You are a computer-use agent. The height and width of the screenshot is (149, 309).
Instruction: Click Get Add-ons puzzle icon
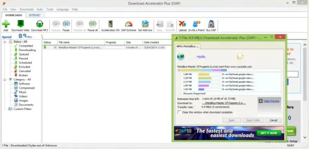click(145, 24)
